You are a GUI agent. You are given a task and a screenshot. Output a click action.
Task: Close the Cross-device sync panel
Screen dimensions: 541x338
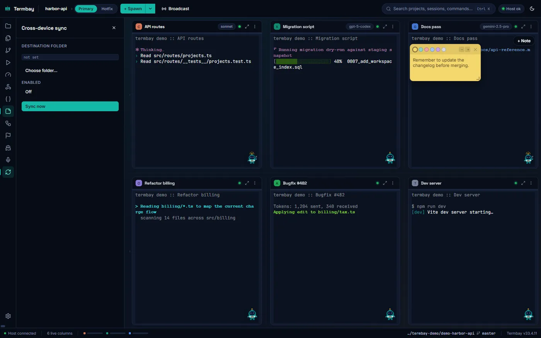(x=114, y=28)
